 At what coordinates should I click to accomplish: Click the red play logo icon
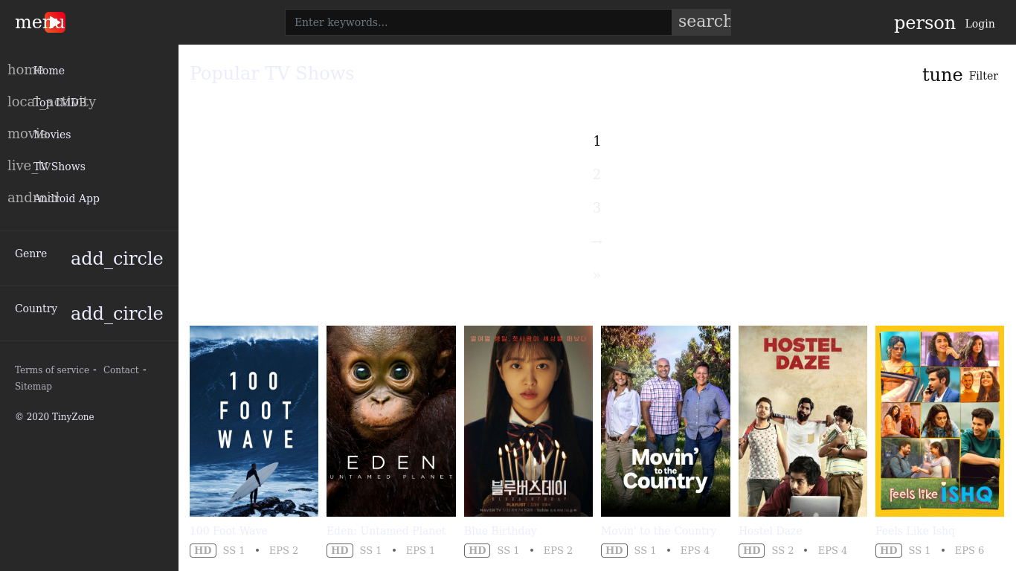55,22
